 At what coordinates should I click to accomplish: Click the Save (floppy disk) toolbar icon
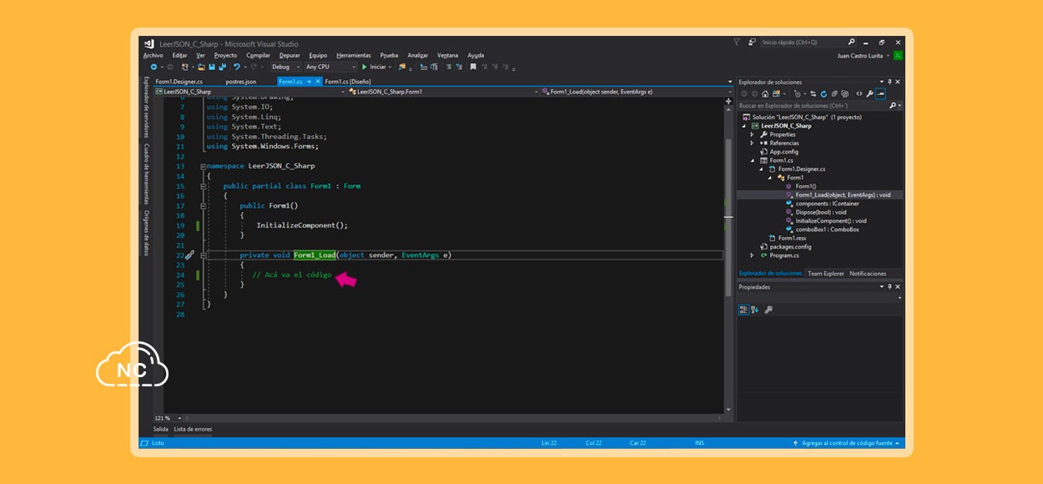click(212, 67)
